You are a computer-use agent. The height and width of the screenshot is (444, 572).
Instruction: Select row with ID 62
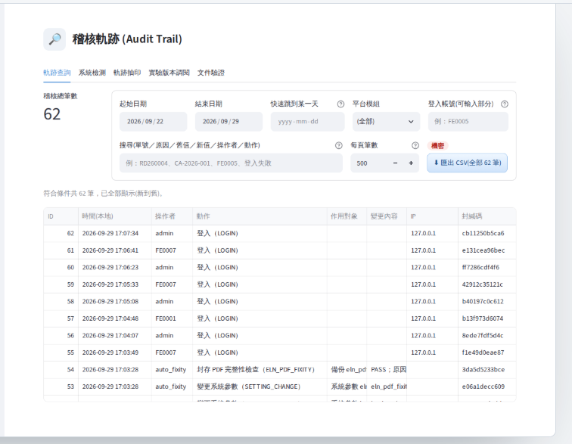[280, 234]
